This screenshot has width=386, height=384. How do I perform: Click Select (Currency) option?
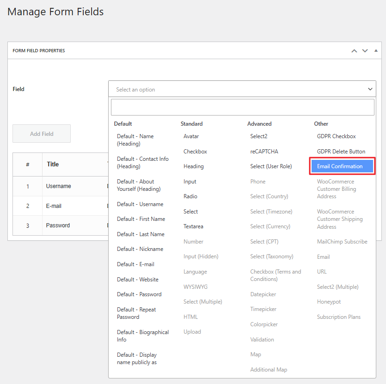click(x=270, y=226)
